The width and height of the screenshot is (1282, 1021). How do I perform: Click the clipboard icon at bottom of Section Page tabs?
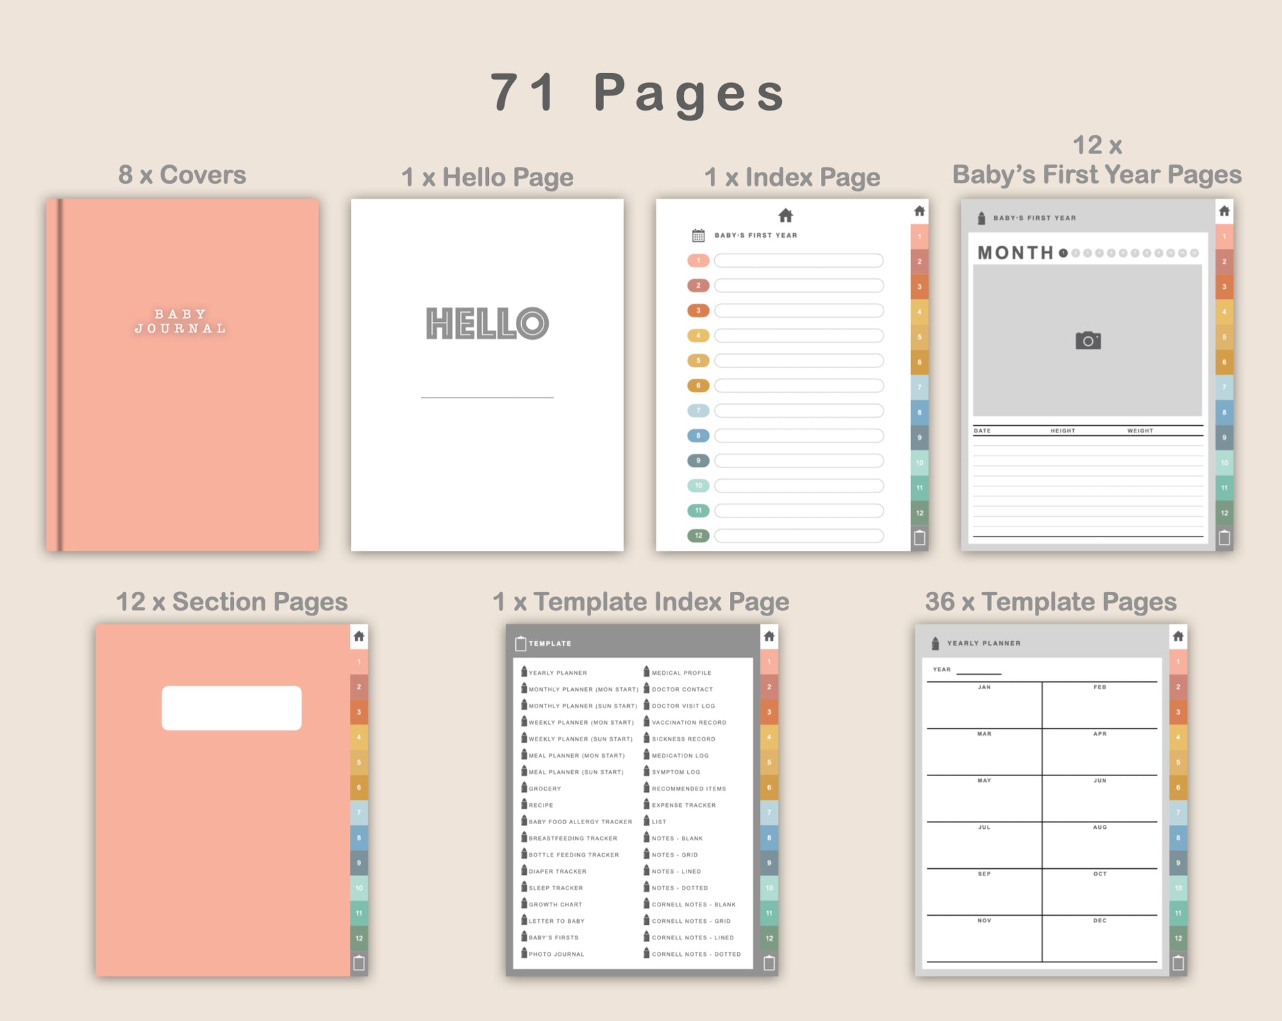(x=359, y=963)
